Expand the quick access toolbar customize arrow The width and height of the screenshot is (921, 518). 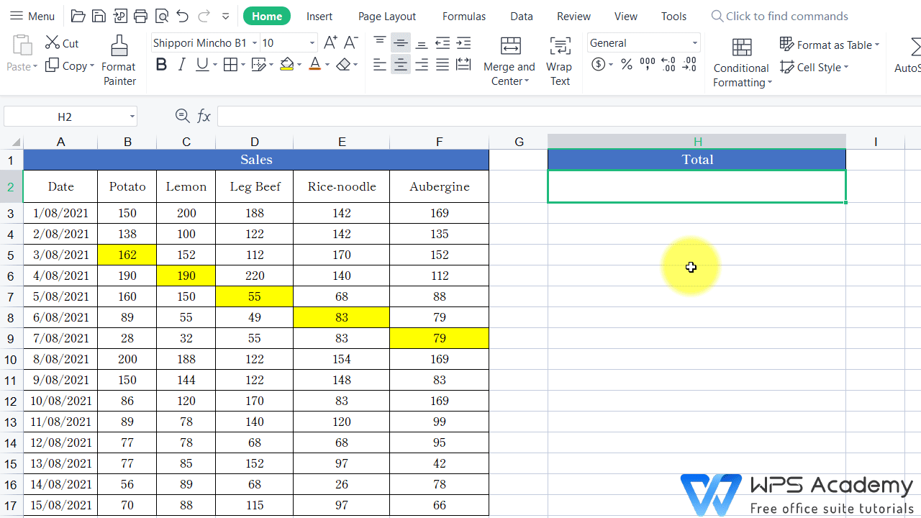coord(226,16)
